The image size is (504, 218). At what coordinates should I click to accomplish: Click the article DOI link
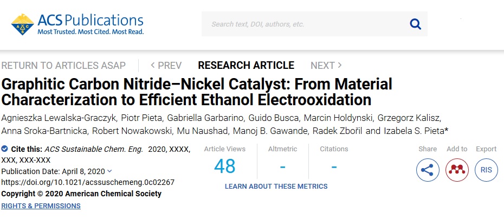(88, 183)
